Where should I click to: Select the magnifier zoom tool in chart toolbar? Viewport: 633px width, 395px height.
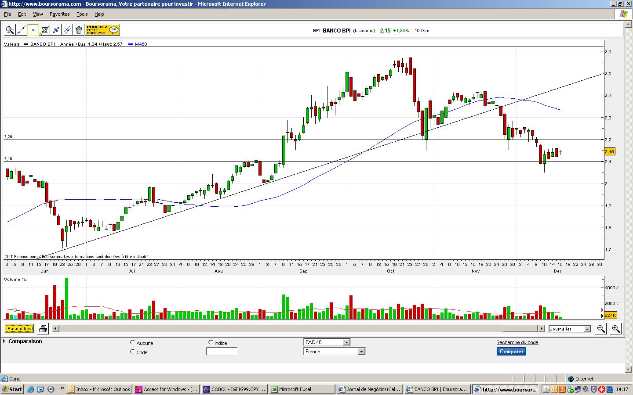click(10, 30)
